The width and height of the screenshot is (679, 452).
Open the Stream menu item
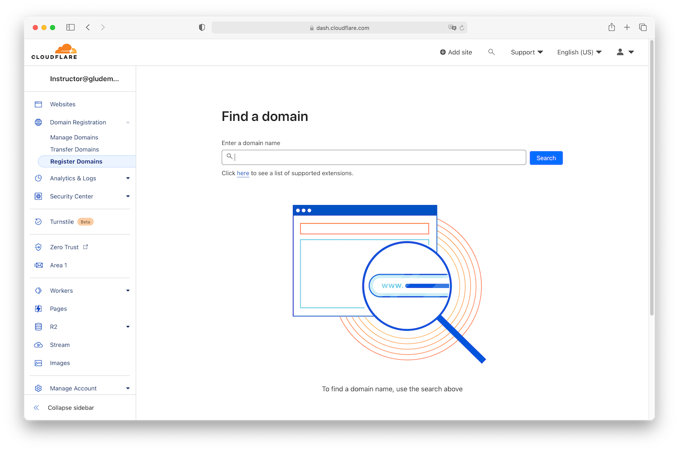pyautogui.click(x=60, y=345)
